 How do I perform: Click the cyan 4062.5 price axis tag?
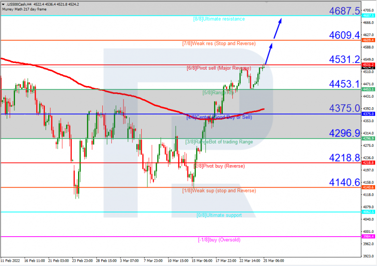368,212
